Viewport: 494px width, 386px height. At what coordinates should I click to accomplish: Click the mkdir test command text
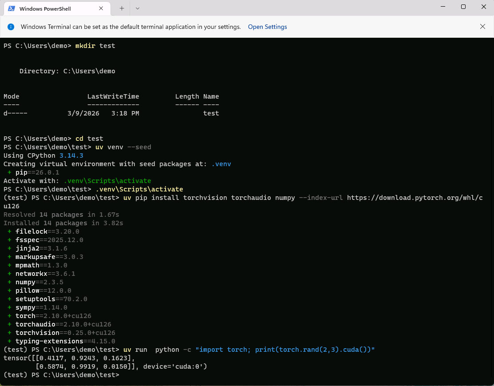[95, 46]
